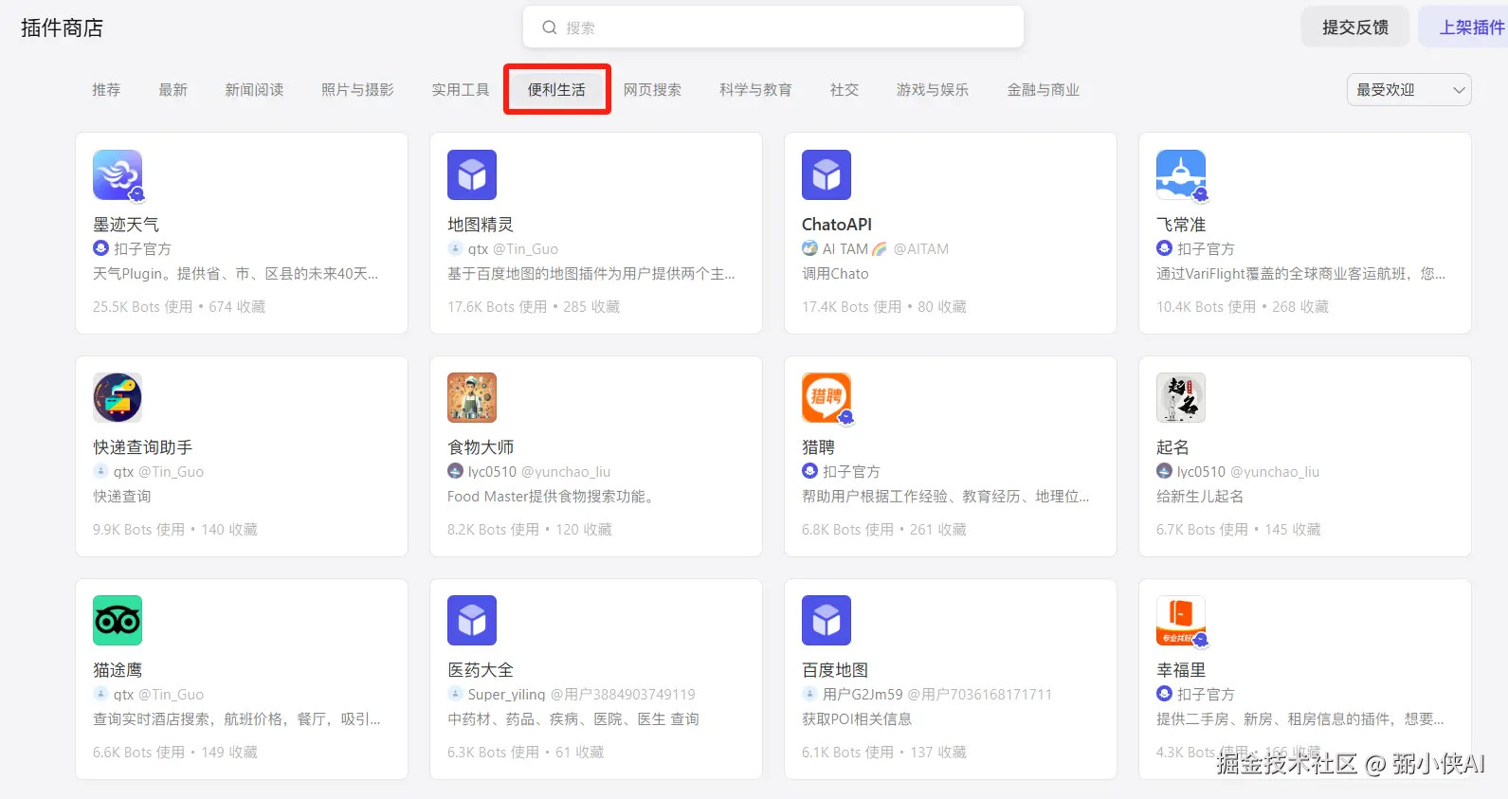
Task: Click the 起名 plugin title
Action: tap(1172, 447)
